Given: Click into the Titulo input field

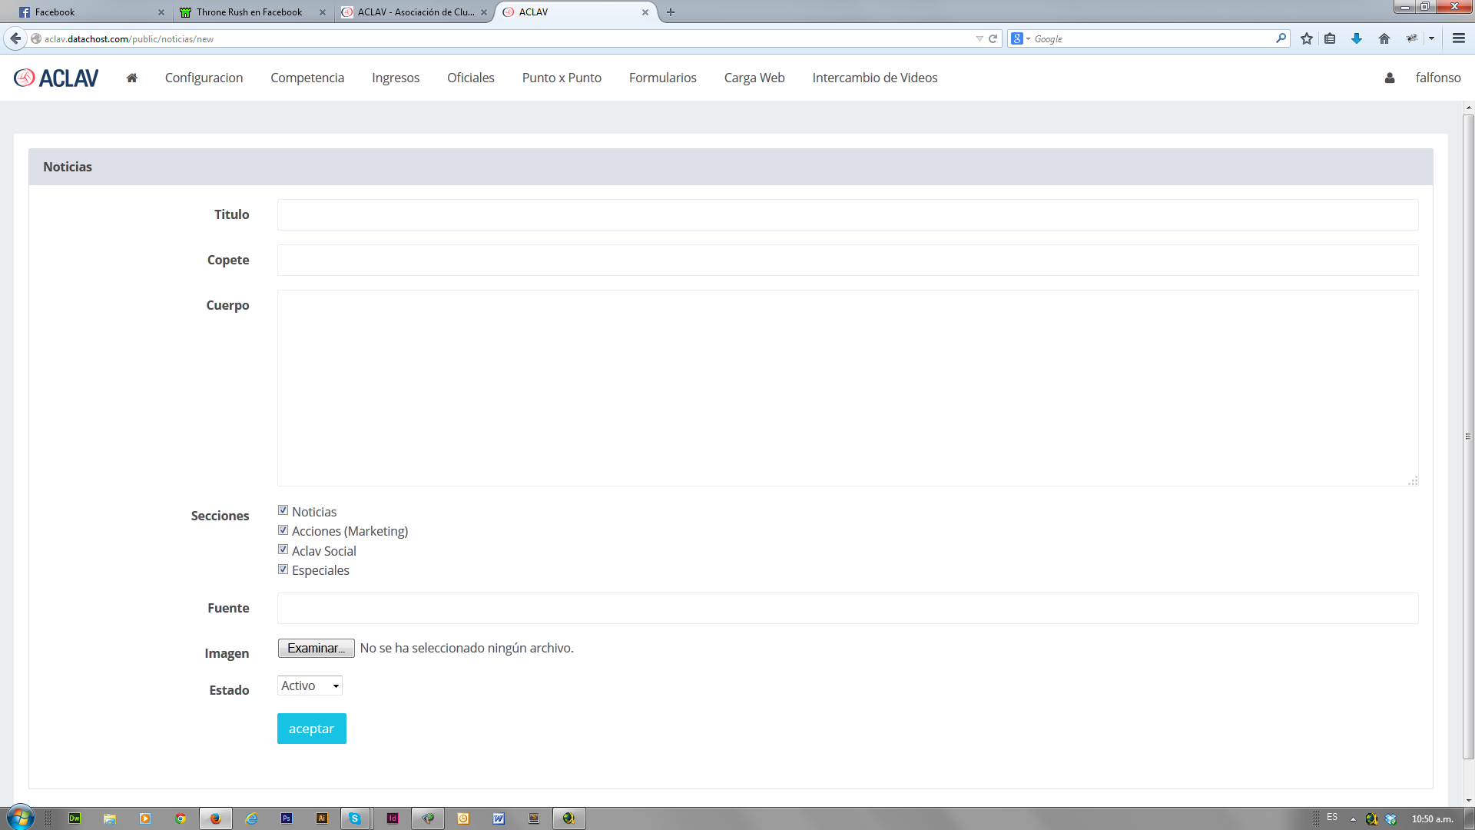Looking at the screenshot, I should (847, 214).
